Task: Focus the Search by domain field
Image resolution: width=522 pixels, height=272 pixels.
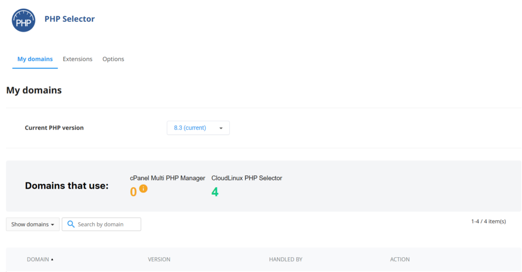Action: [107, 224]
